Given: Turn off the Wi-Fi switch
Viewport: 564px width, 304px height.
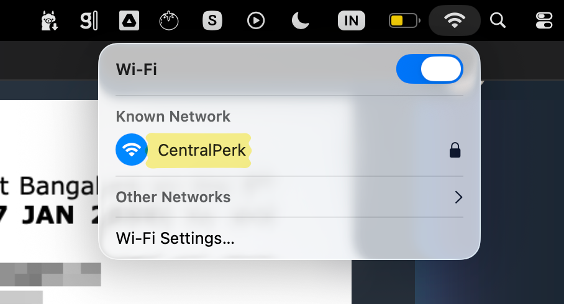Looking at the screenshot, I should tap(429, 69).
